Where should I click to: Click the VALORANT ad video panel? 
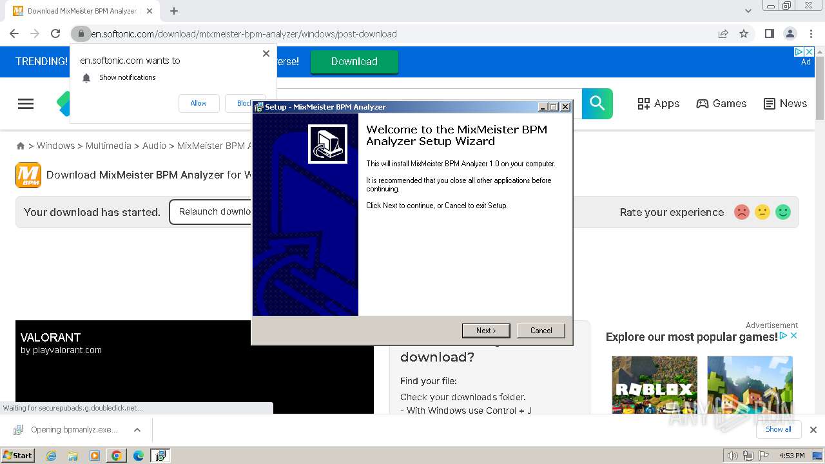click(195, 367)
